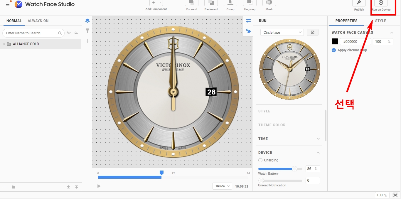This screenshot has width=401, height=199.
Task: Edit the #000000 hex color field
Action: click(x=355, y=42)
